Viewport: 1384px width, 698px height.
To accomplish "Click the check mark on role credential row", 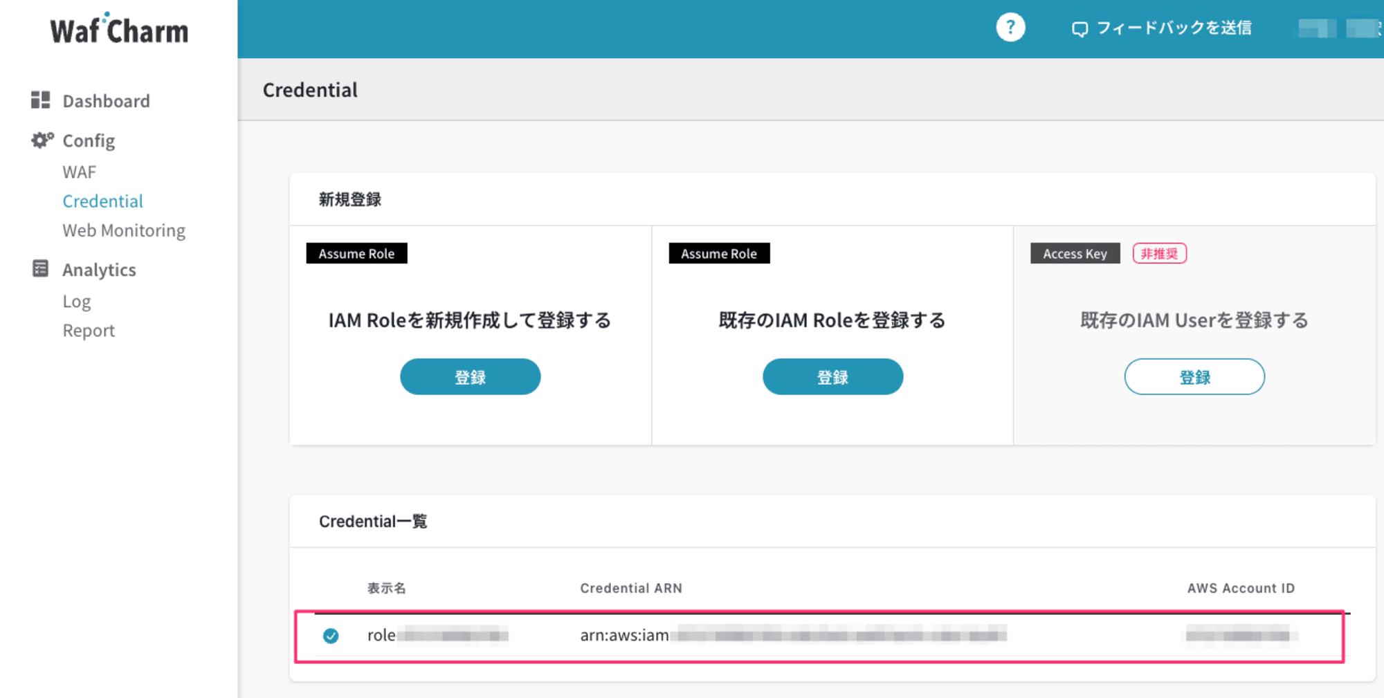I will coord(331,636).
